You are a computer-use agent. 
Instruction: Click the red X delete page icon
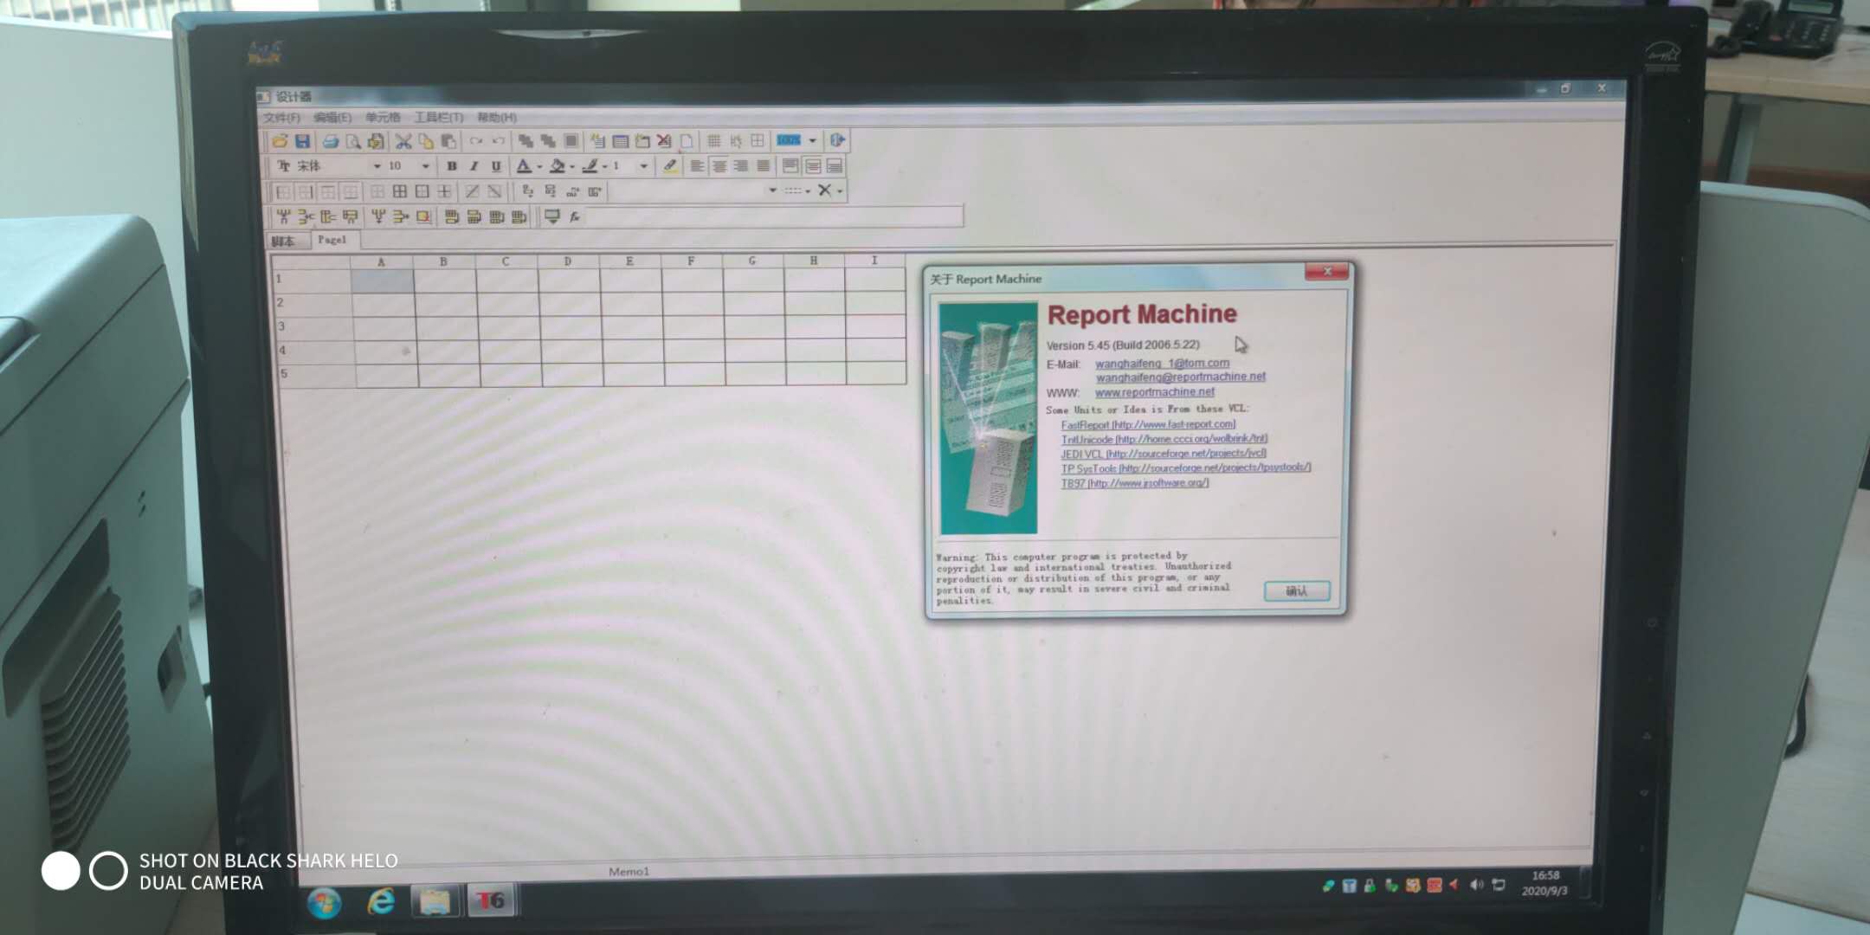[664, 140]
